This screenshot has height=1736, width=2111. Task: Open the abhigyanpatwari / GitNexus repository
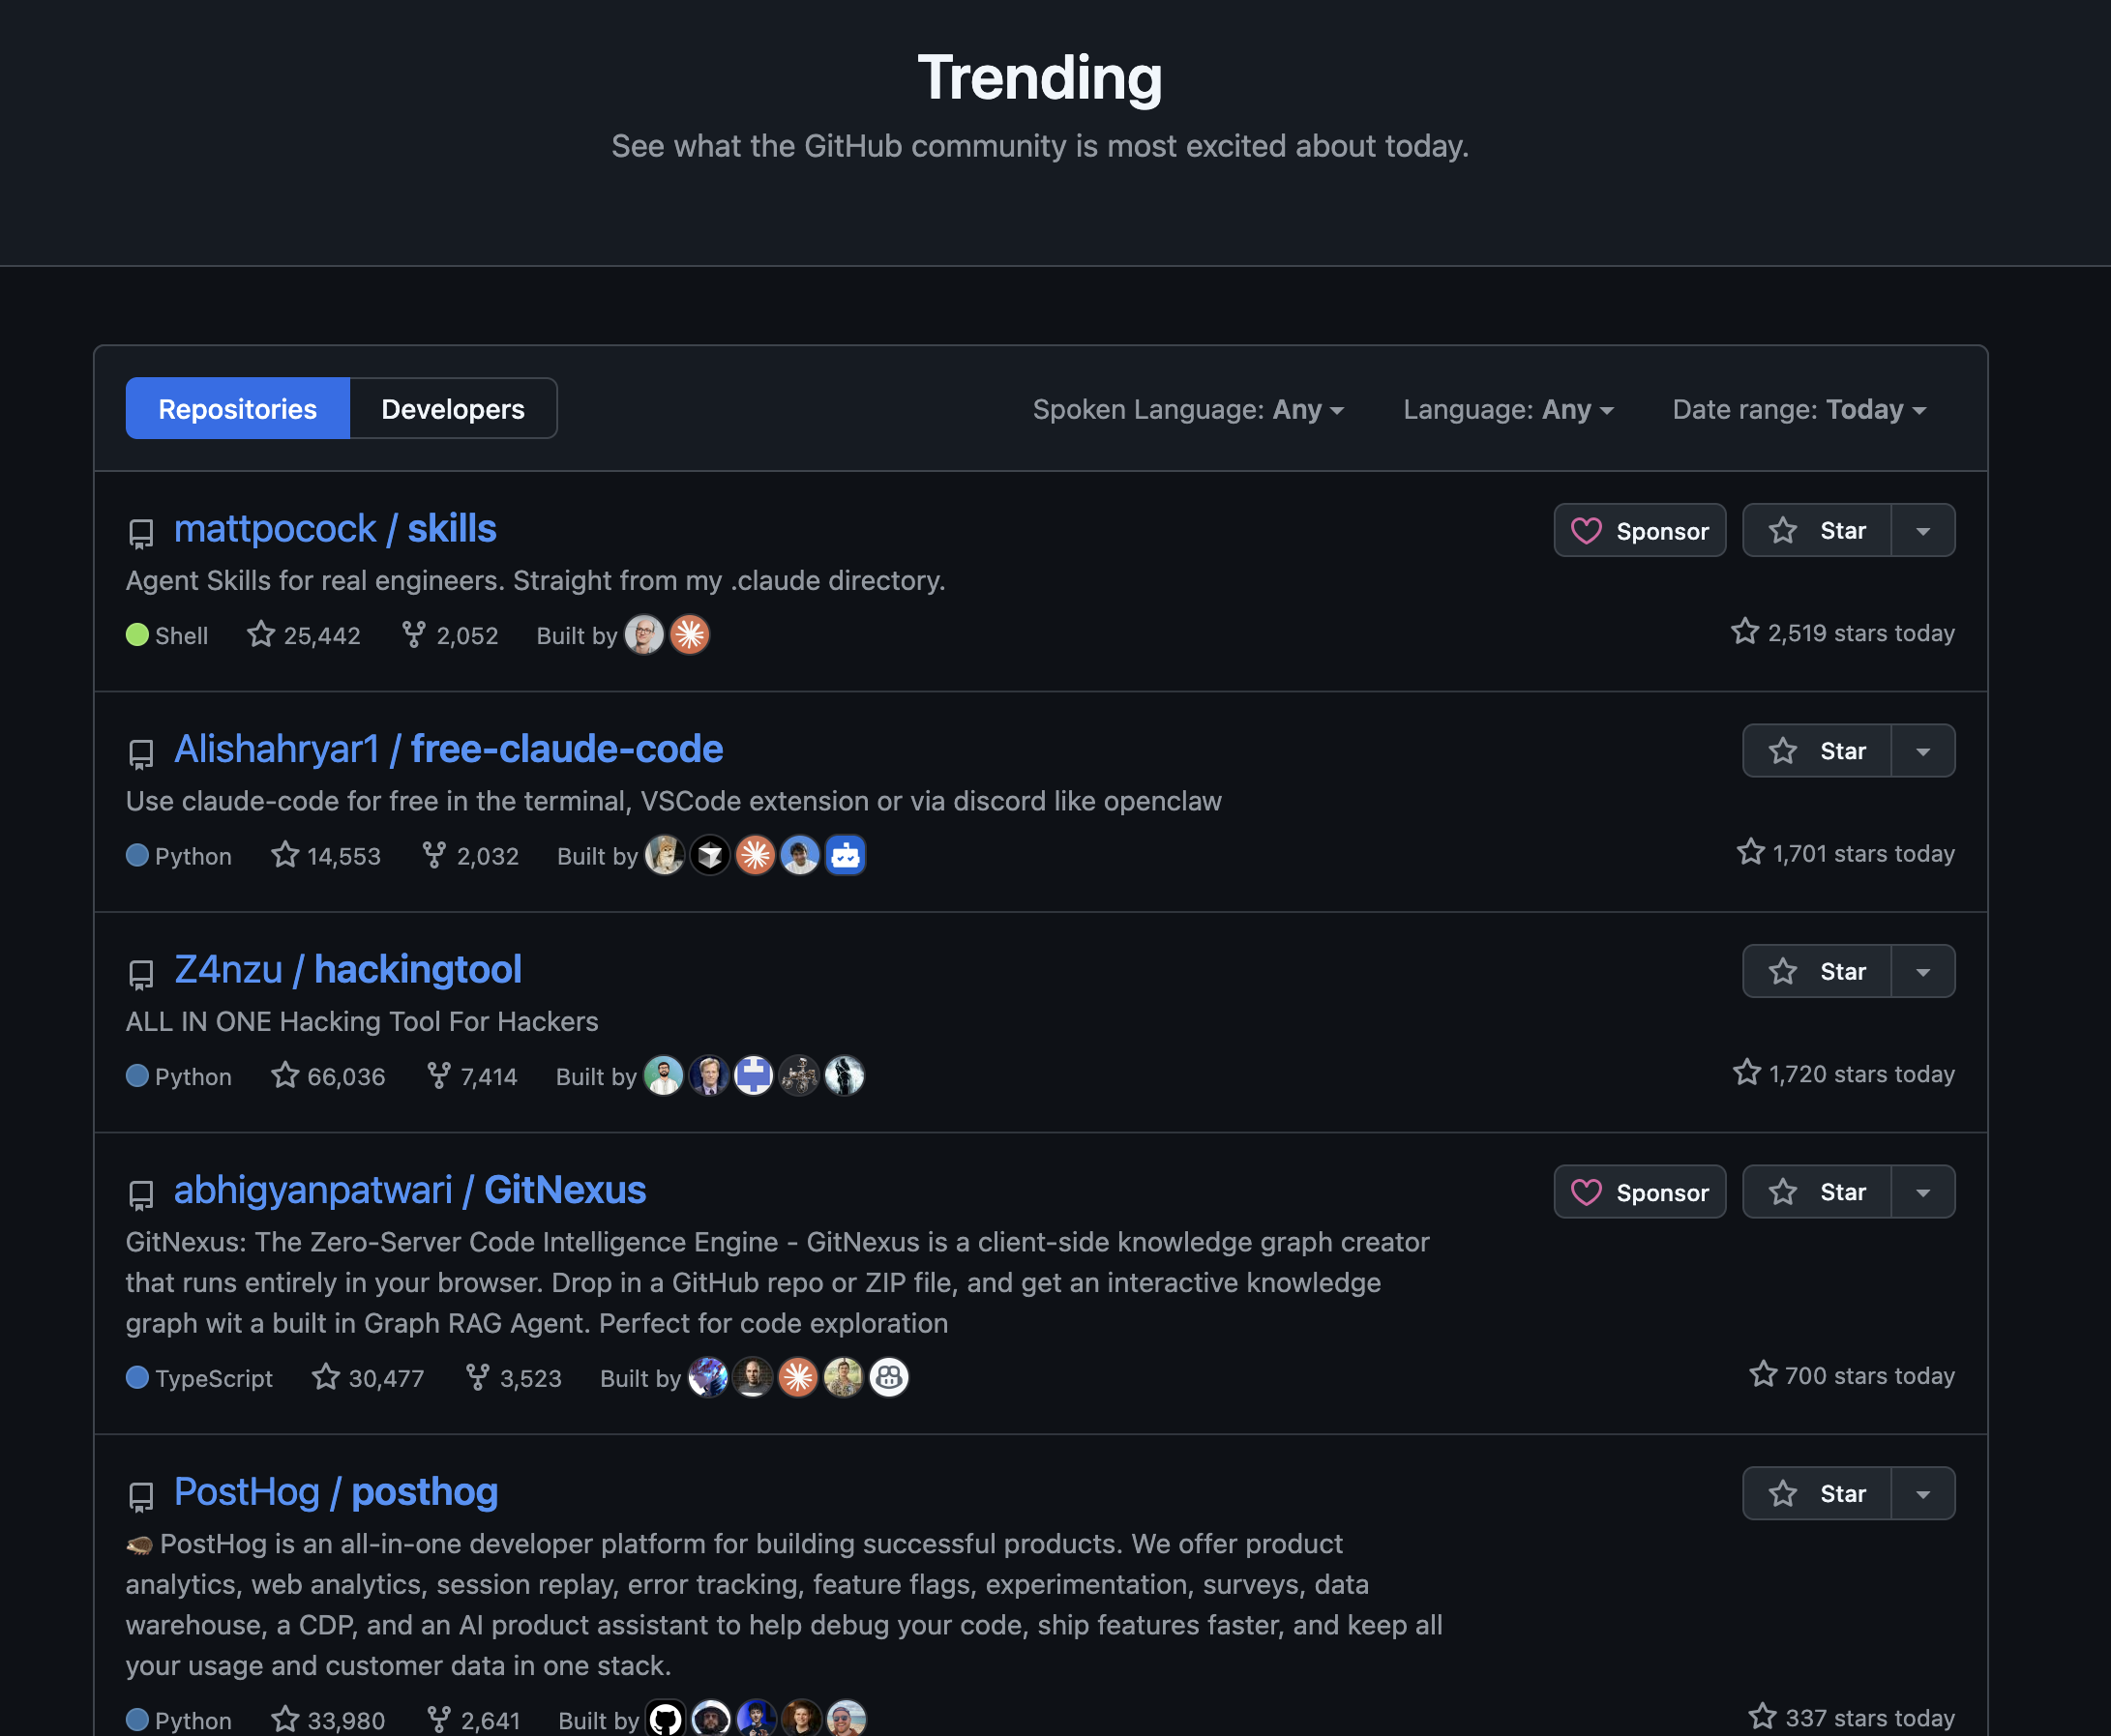coord(410,1190)
